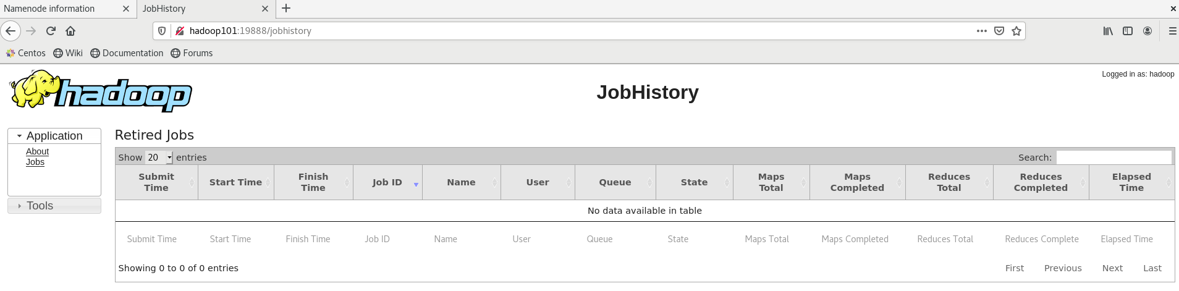Open the Show entries count dropdown
Screen dimensions: 1179x291
tap(159, 158)
